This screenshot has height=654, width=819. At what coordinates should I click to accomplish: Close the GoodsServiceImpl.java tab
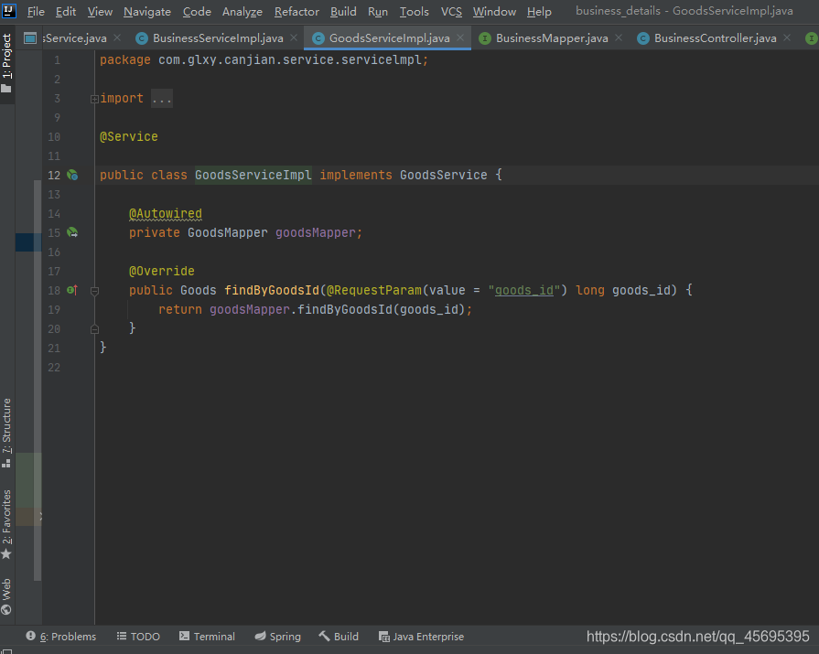click(460, 38)
